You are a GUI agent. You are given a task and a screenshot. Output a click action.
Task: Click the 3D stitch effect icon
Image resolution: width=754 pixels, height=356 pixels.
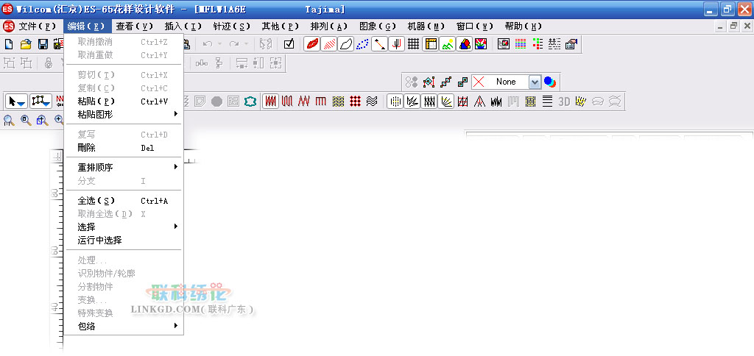(564, 101)
